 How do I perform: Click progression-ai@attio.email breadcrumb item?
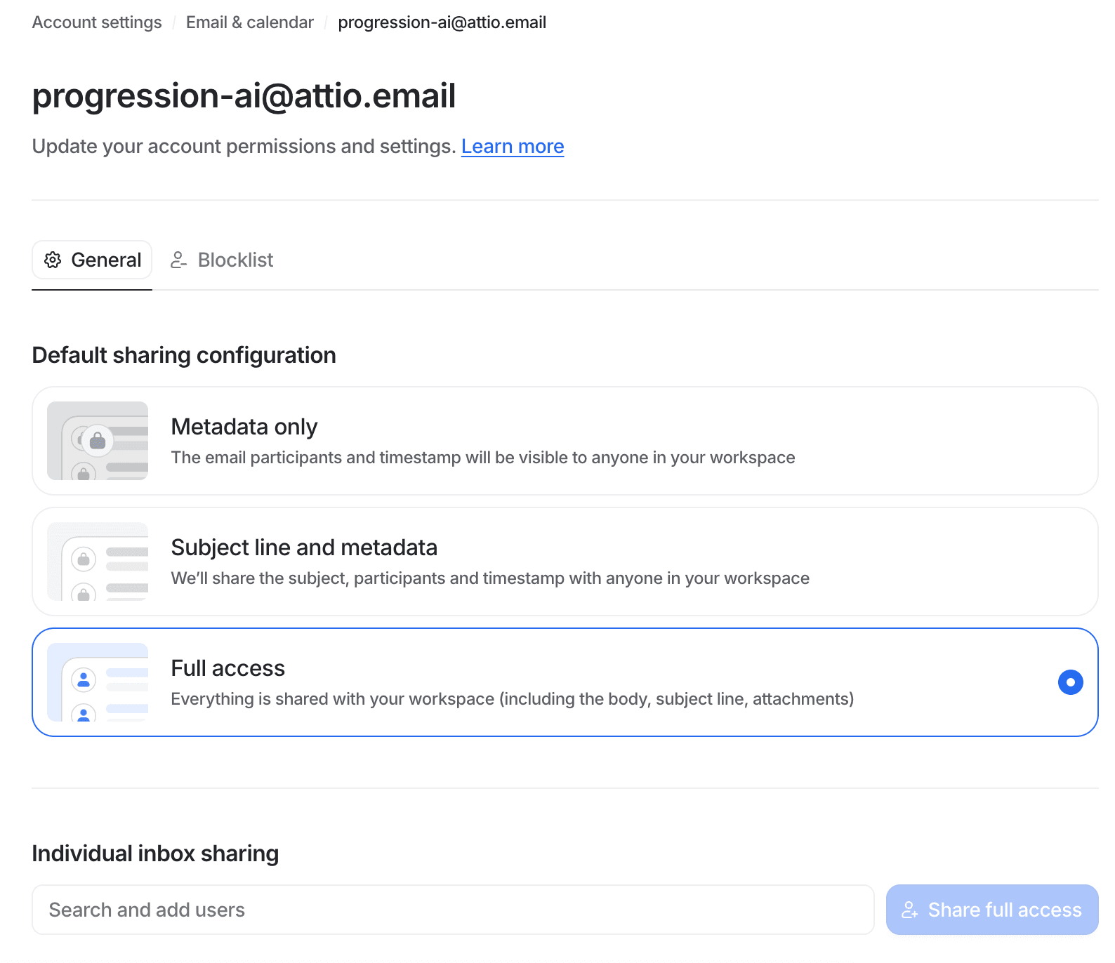coord(442,22)
